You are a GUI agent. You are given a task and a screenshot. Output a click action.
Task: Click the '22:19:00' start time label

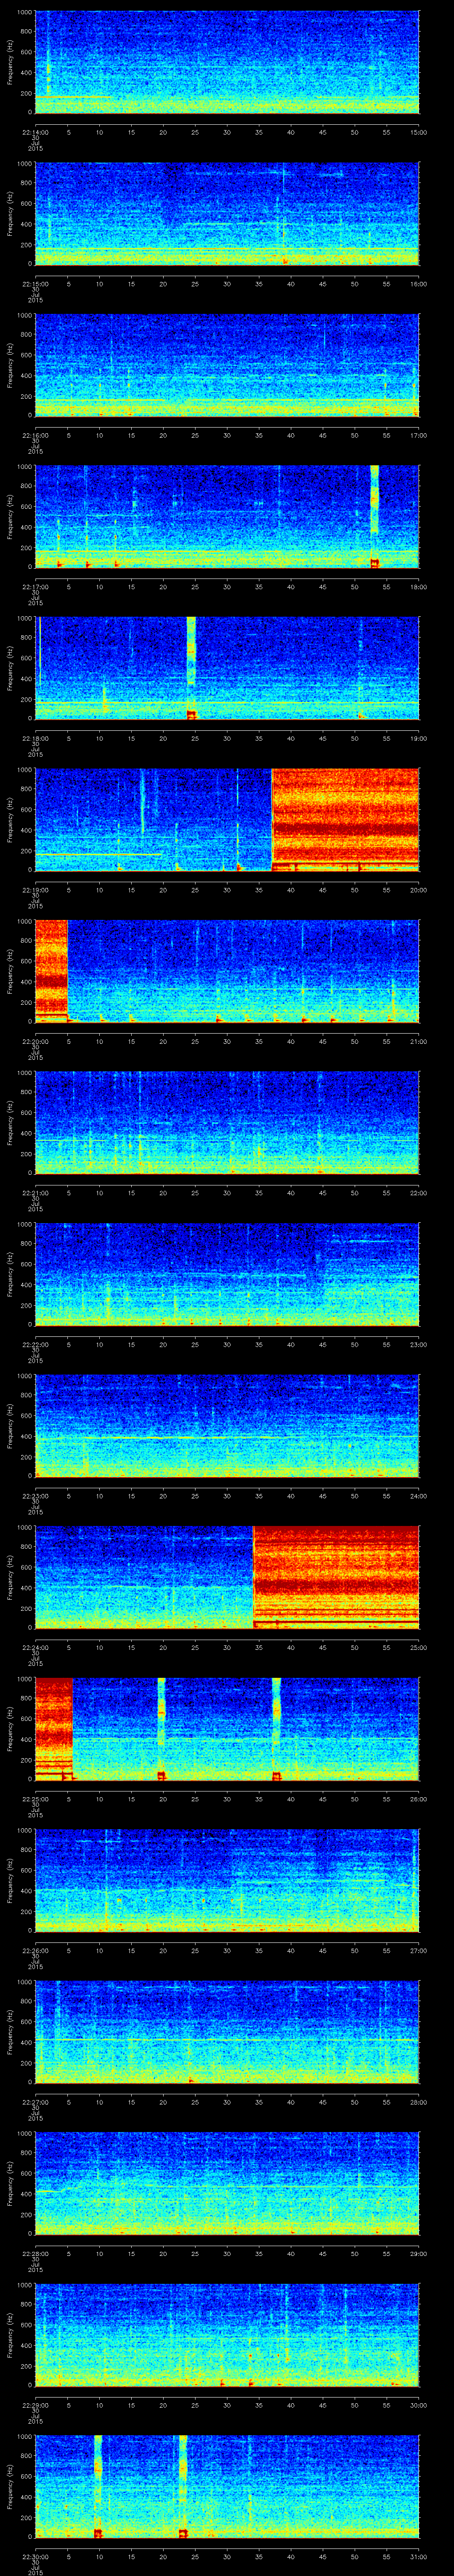[x=36, y=890]
